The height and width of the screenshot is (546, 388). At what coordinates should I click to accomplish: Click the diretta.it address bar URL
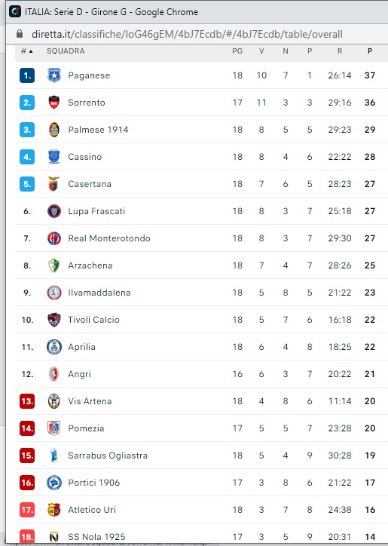[187, 34]
